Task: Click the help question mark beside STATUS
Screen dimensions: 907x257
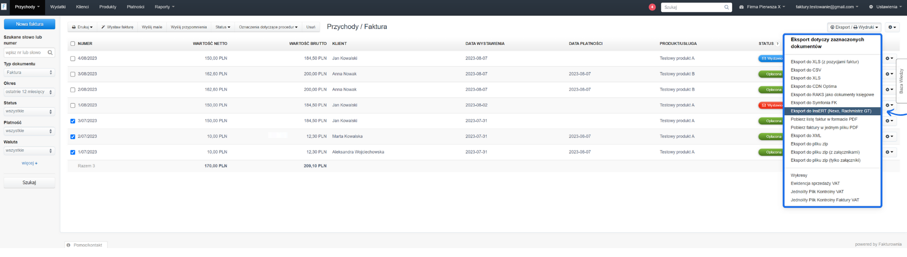Action: [x=777, y=44]
